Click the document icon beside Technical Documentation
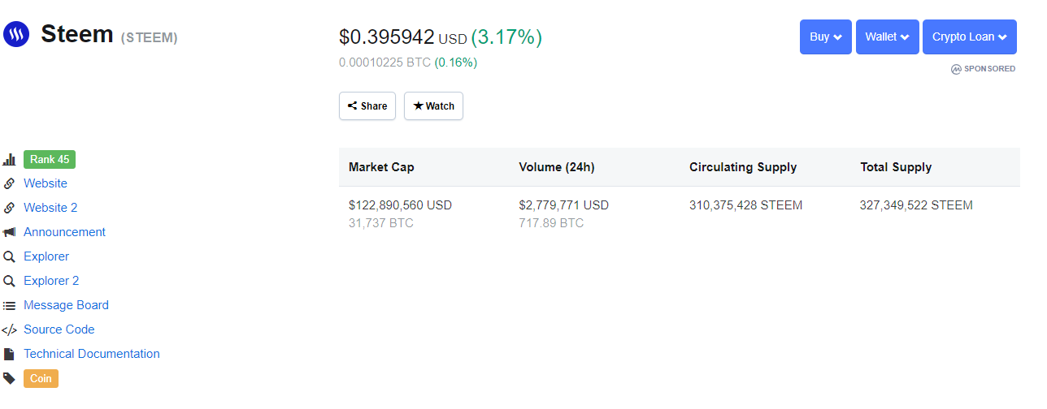The height and width of the screenshot is (409, 1047). coord(10,355)
